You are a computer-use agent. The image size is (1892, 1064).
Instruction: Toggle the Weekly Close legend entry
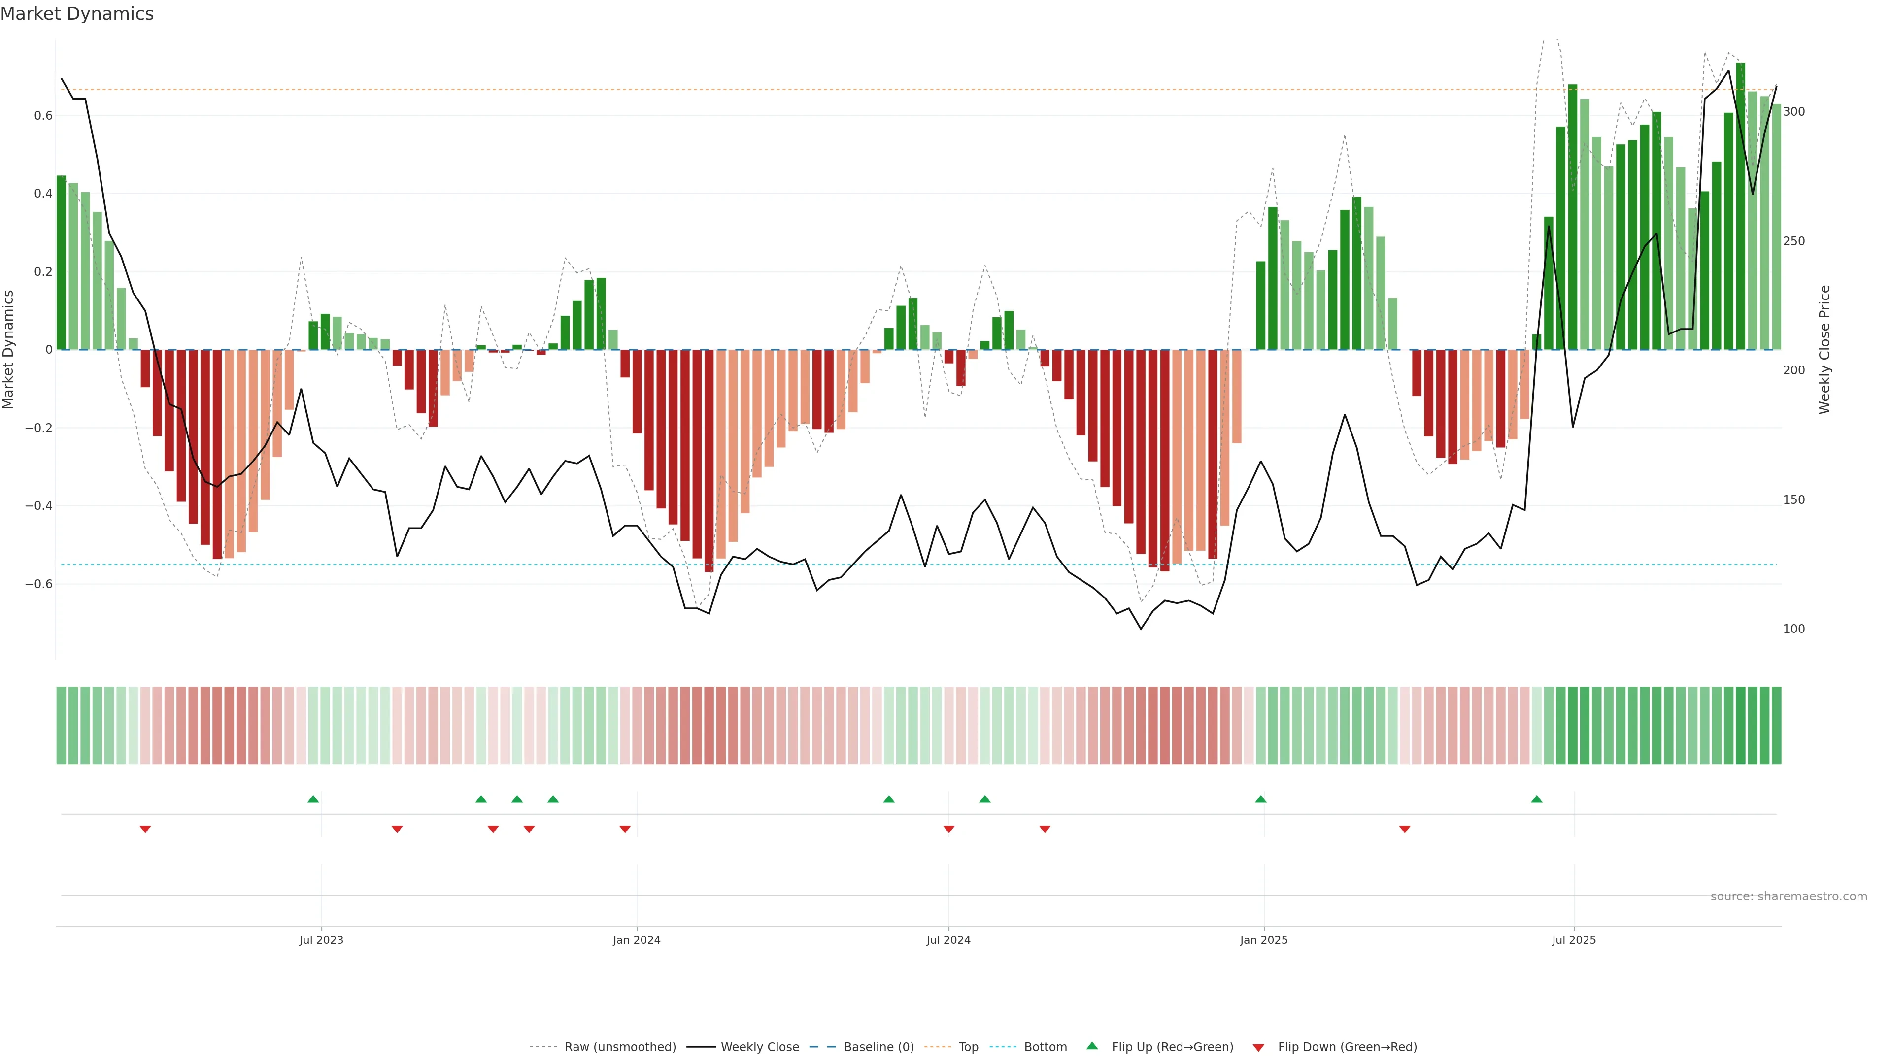pos(759,1047)
